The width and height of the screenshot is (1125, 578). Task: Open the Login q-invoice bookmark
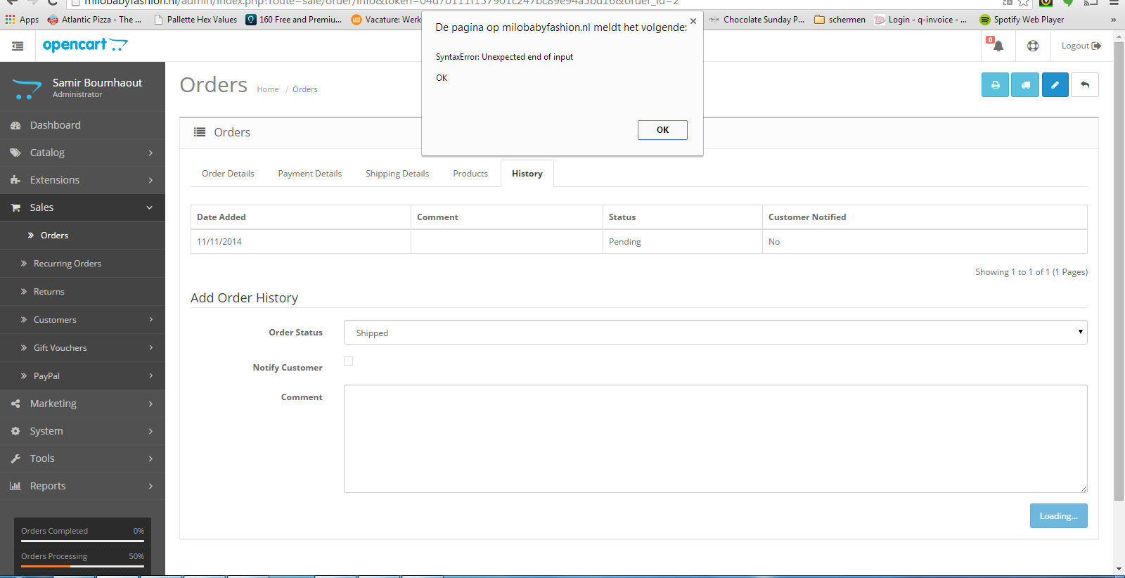[x=920, y=20]
